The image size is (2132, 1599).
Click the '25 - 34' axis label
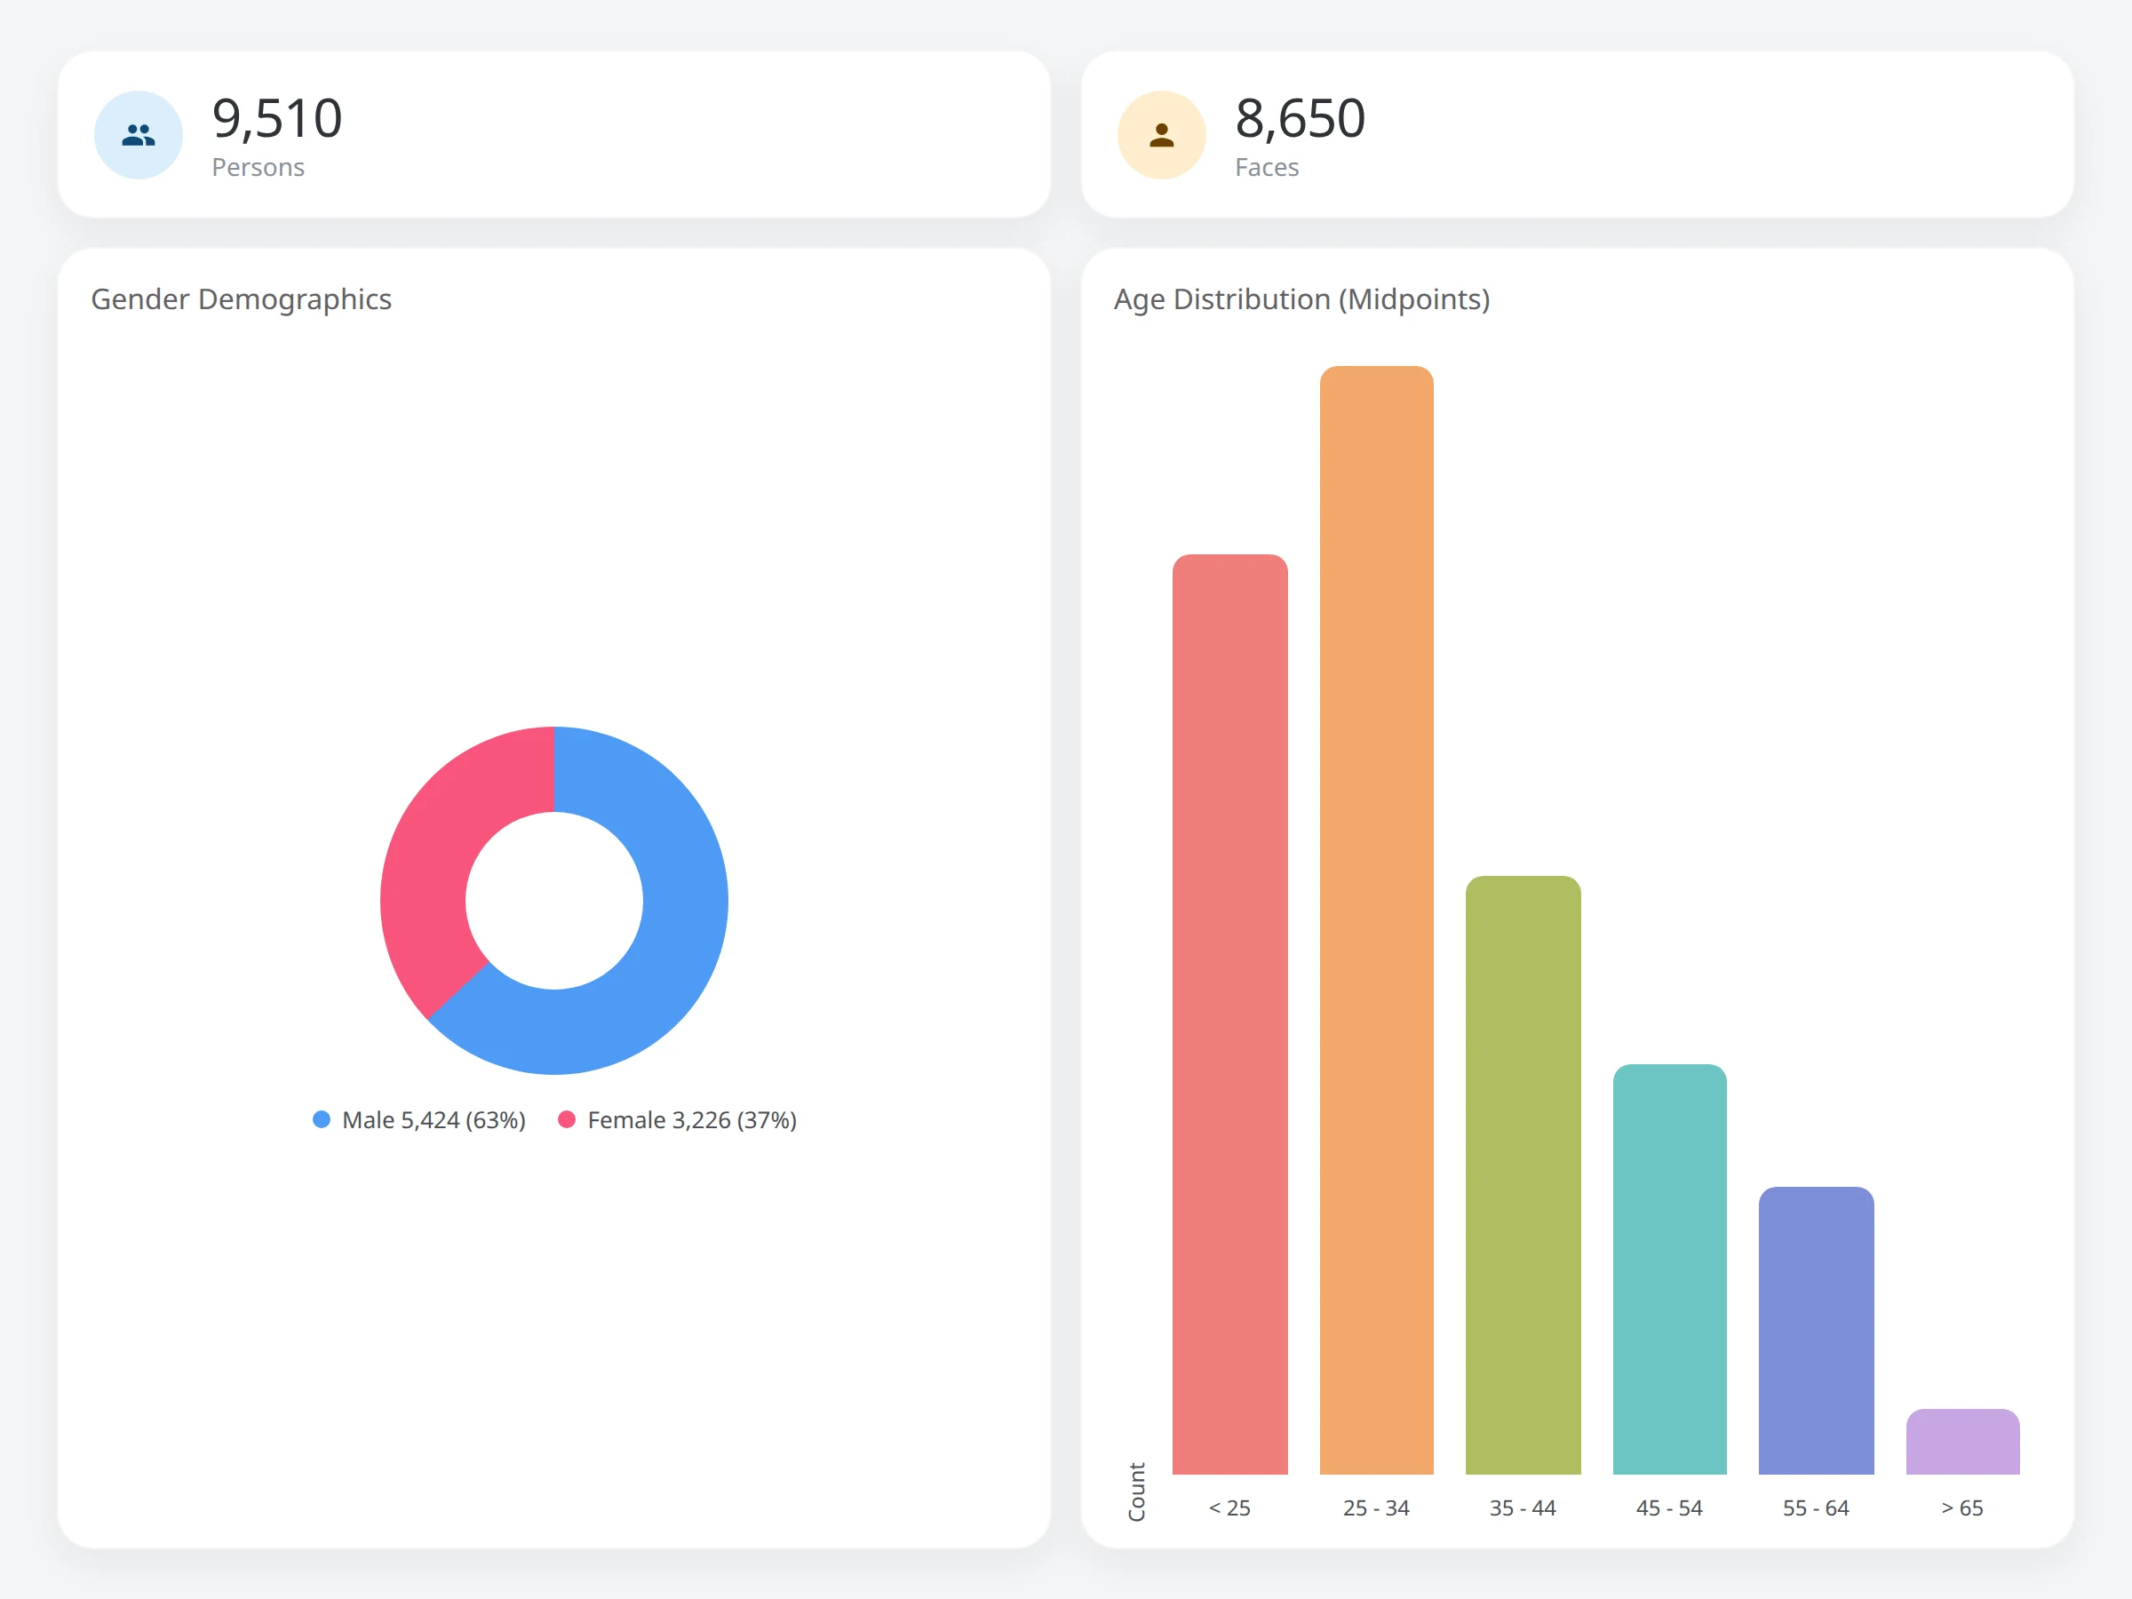(1376, 1508)
